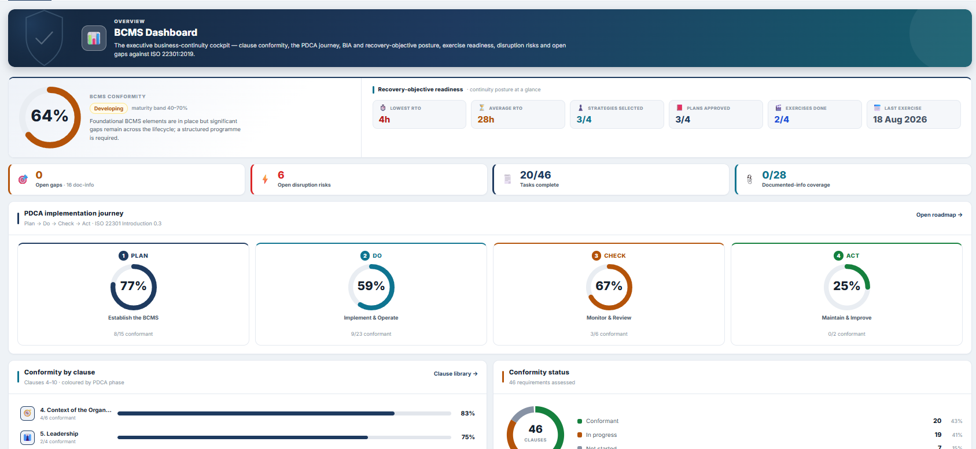Click the 'Conformity by clause' heading
Viewport: 976px width, 449px height.
click(x=60, y=372)
